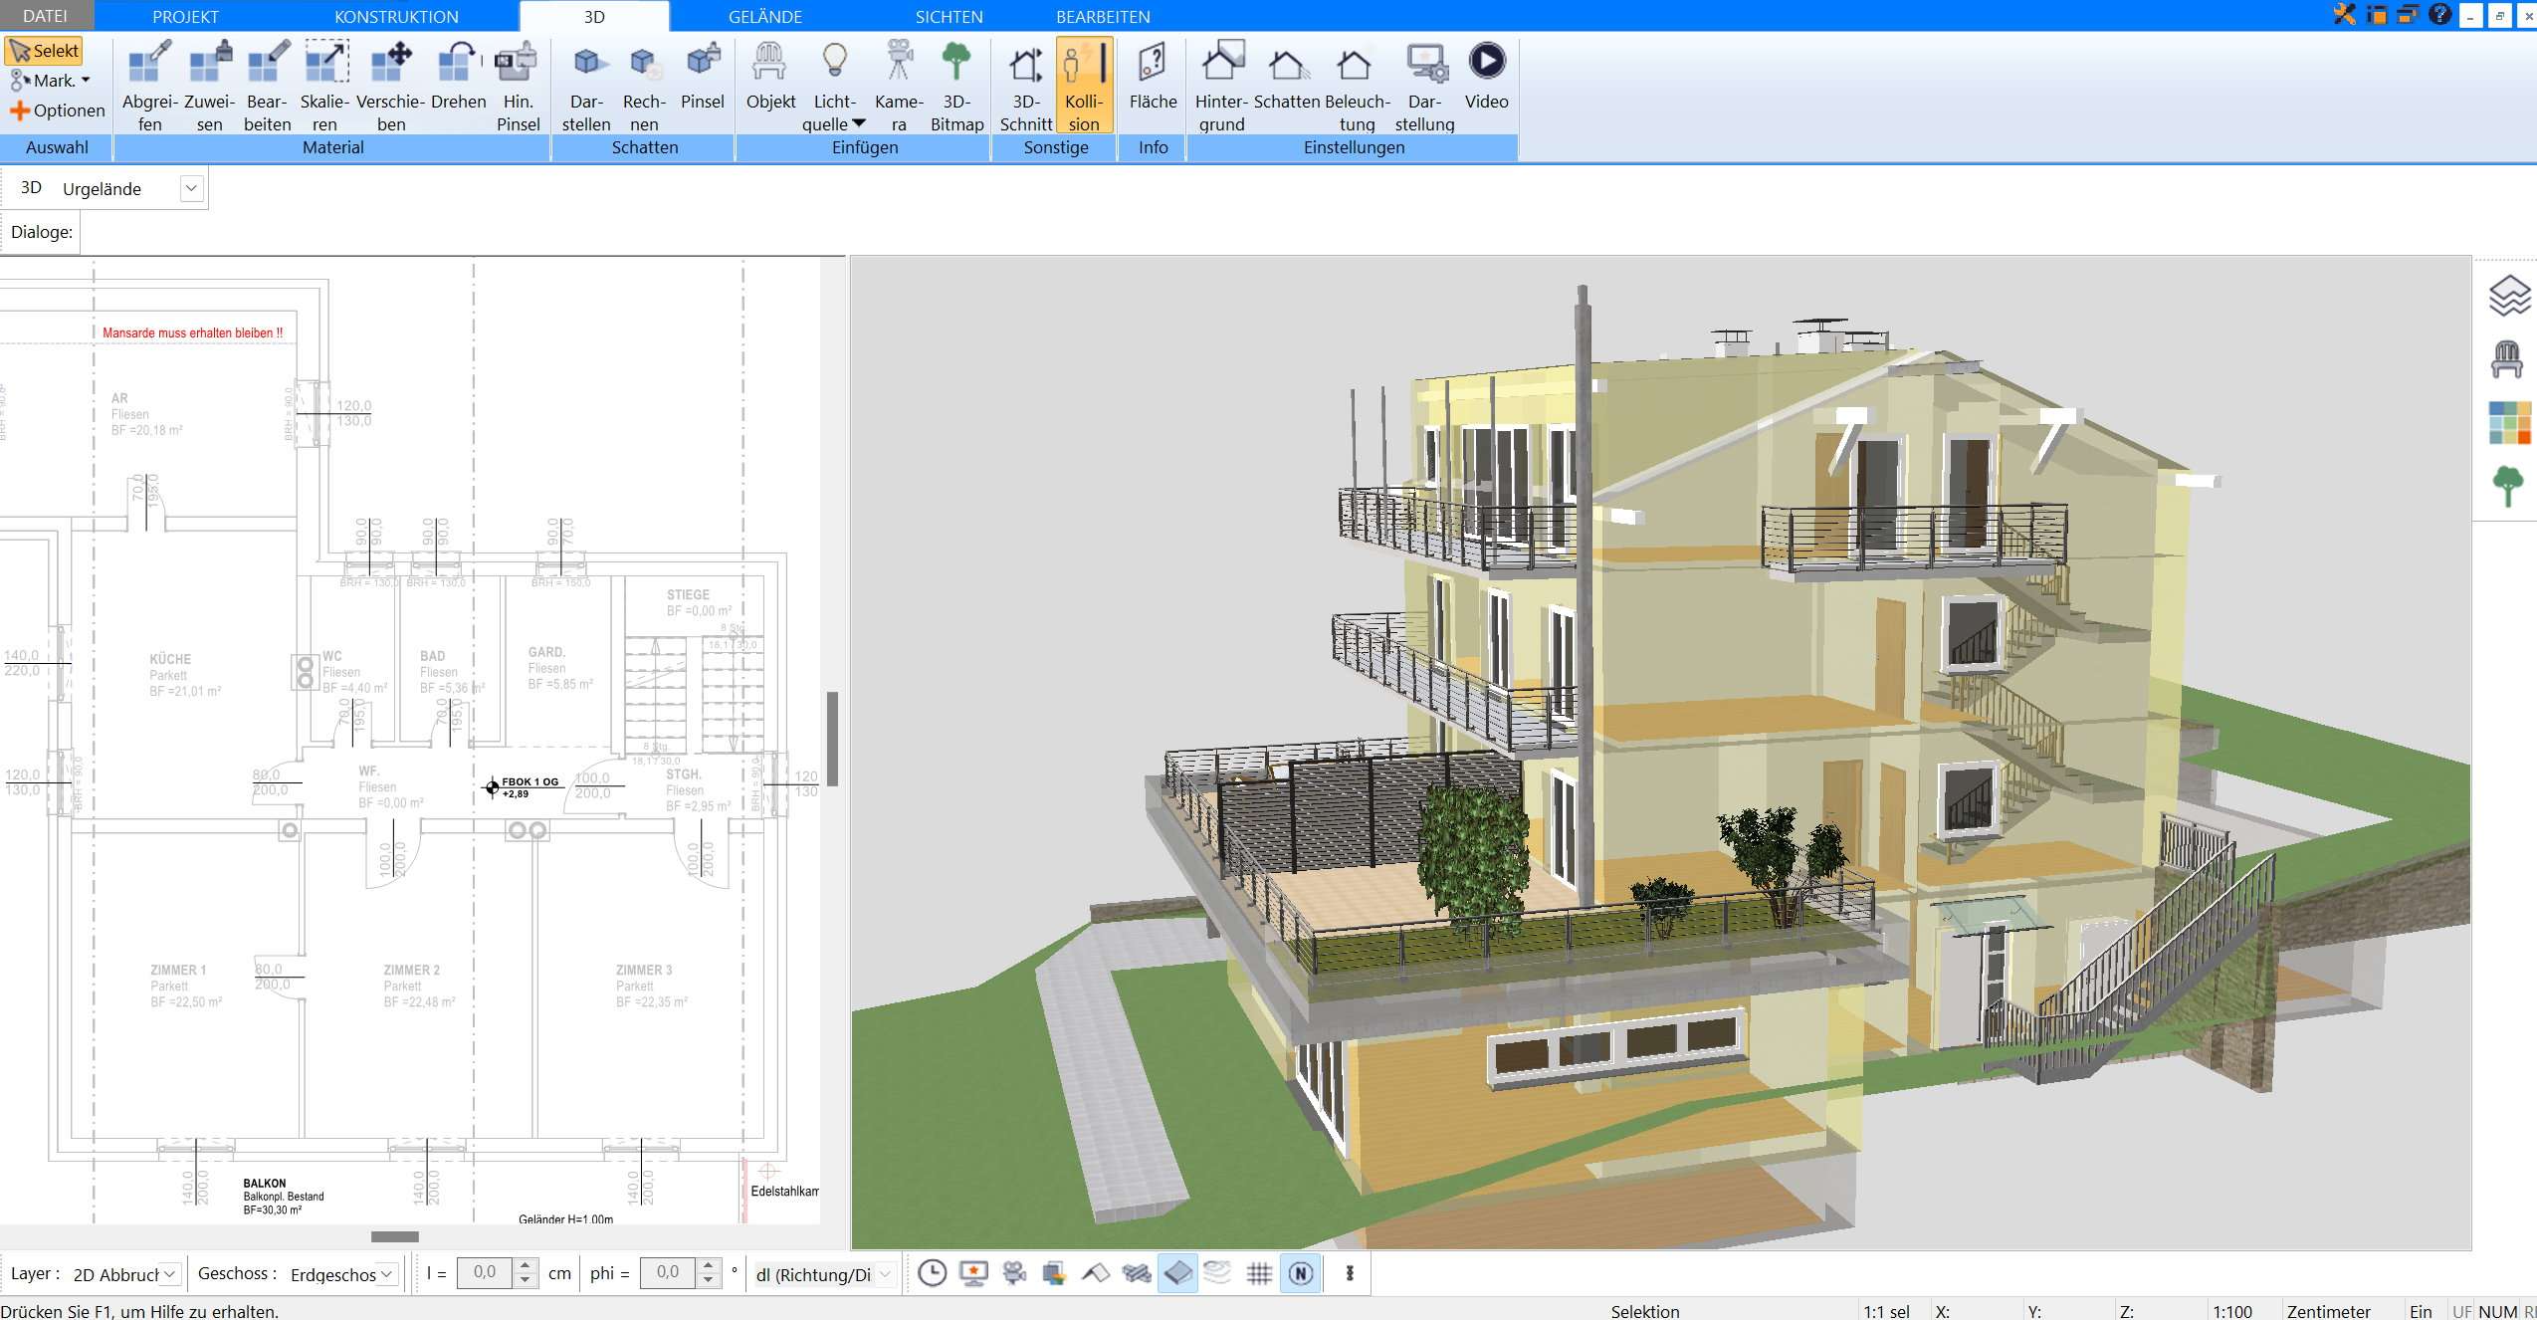
Task: Open the materials color tiles catalog
Action: pos(2508,423)
